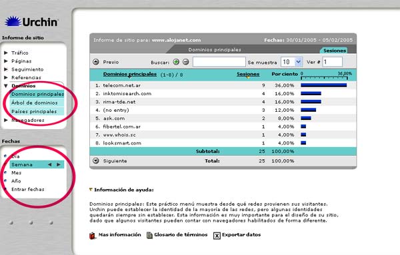Click the Buscar search text field
This screenshot has width=400, height=255.
coord(219,62)
